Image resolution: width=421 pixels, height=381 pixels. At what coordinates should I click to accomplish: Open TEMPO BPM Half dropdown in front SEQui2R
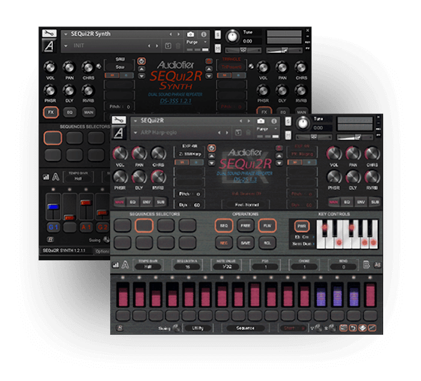click(148, 267)
